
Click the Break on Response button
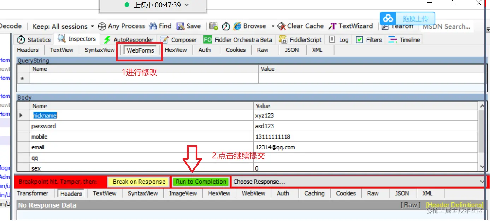pos(139,182)
